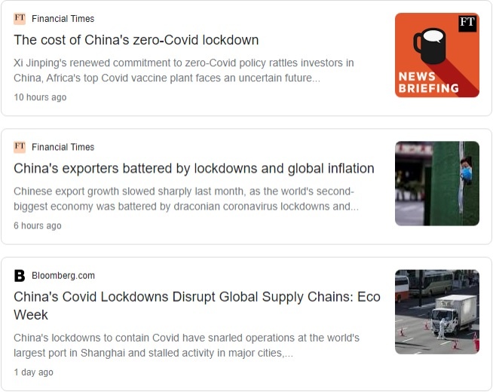This screenshot has height=392, width=493.
Task: Open the white truck thumbnail image
Action: [x=437, y=312]
